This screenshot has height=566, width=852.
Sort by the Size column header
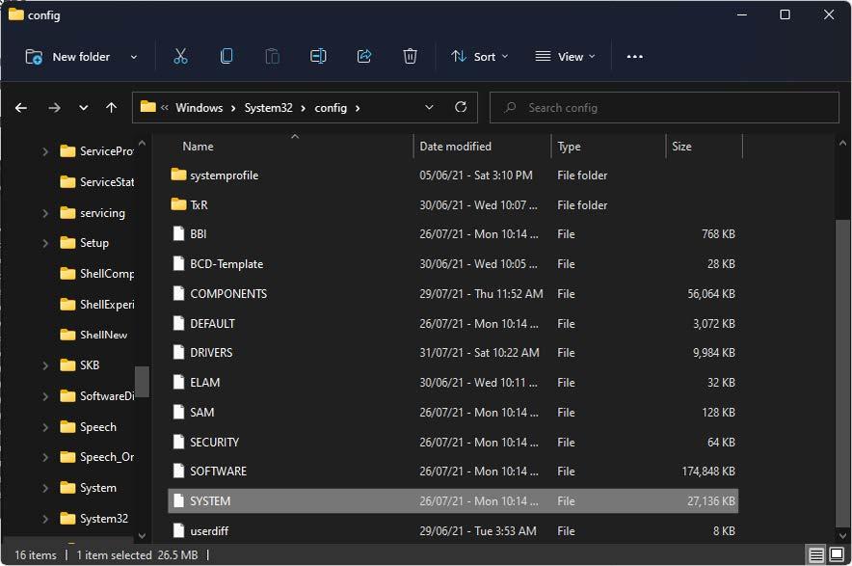click(681, 147)
